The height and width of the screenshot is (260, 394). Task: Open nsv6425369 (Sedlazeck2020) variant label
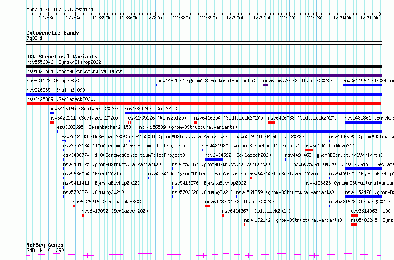pos(61,99)
